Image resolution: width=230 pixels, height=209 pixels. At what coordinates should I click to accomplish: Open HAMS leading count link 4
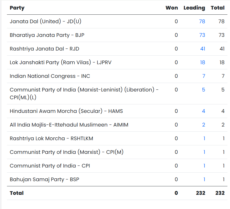tap(203, 111)
